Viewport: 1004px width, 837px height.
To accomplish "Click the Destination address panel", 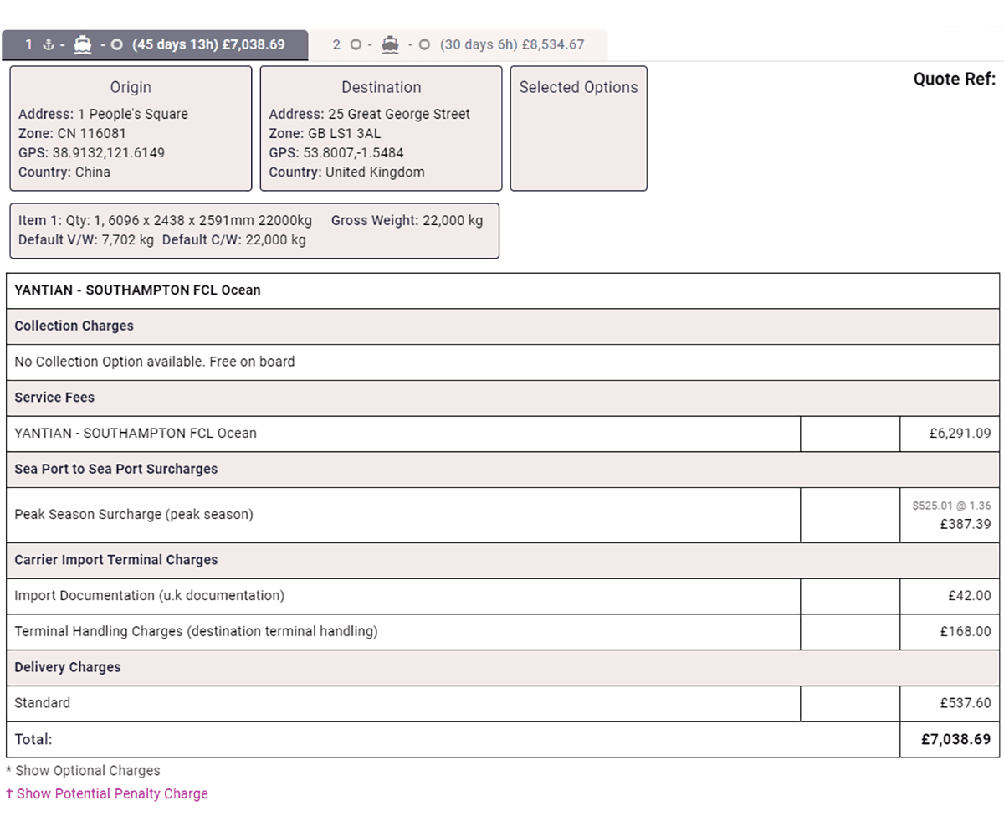I will (x=381, y=129).
